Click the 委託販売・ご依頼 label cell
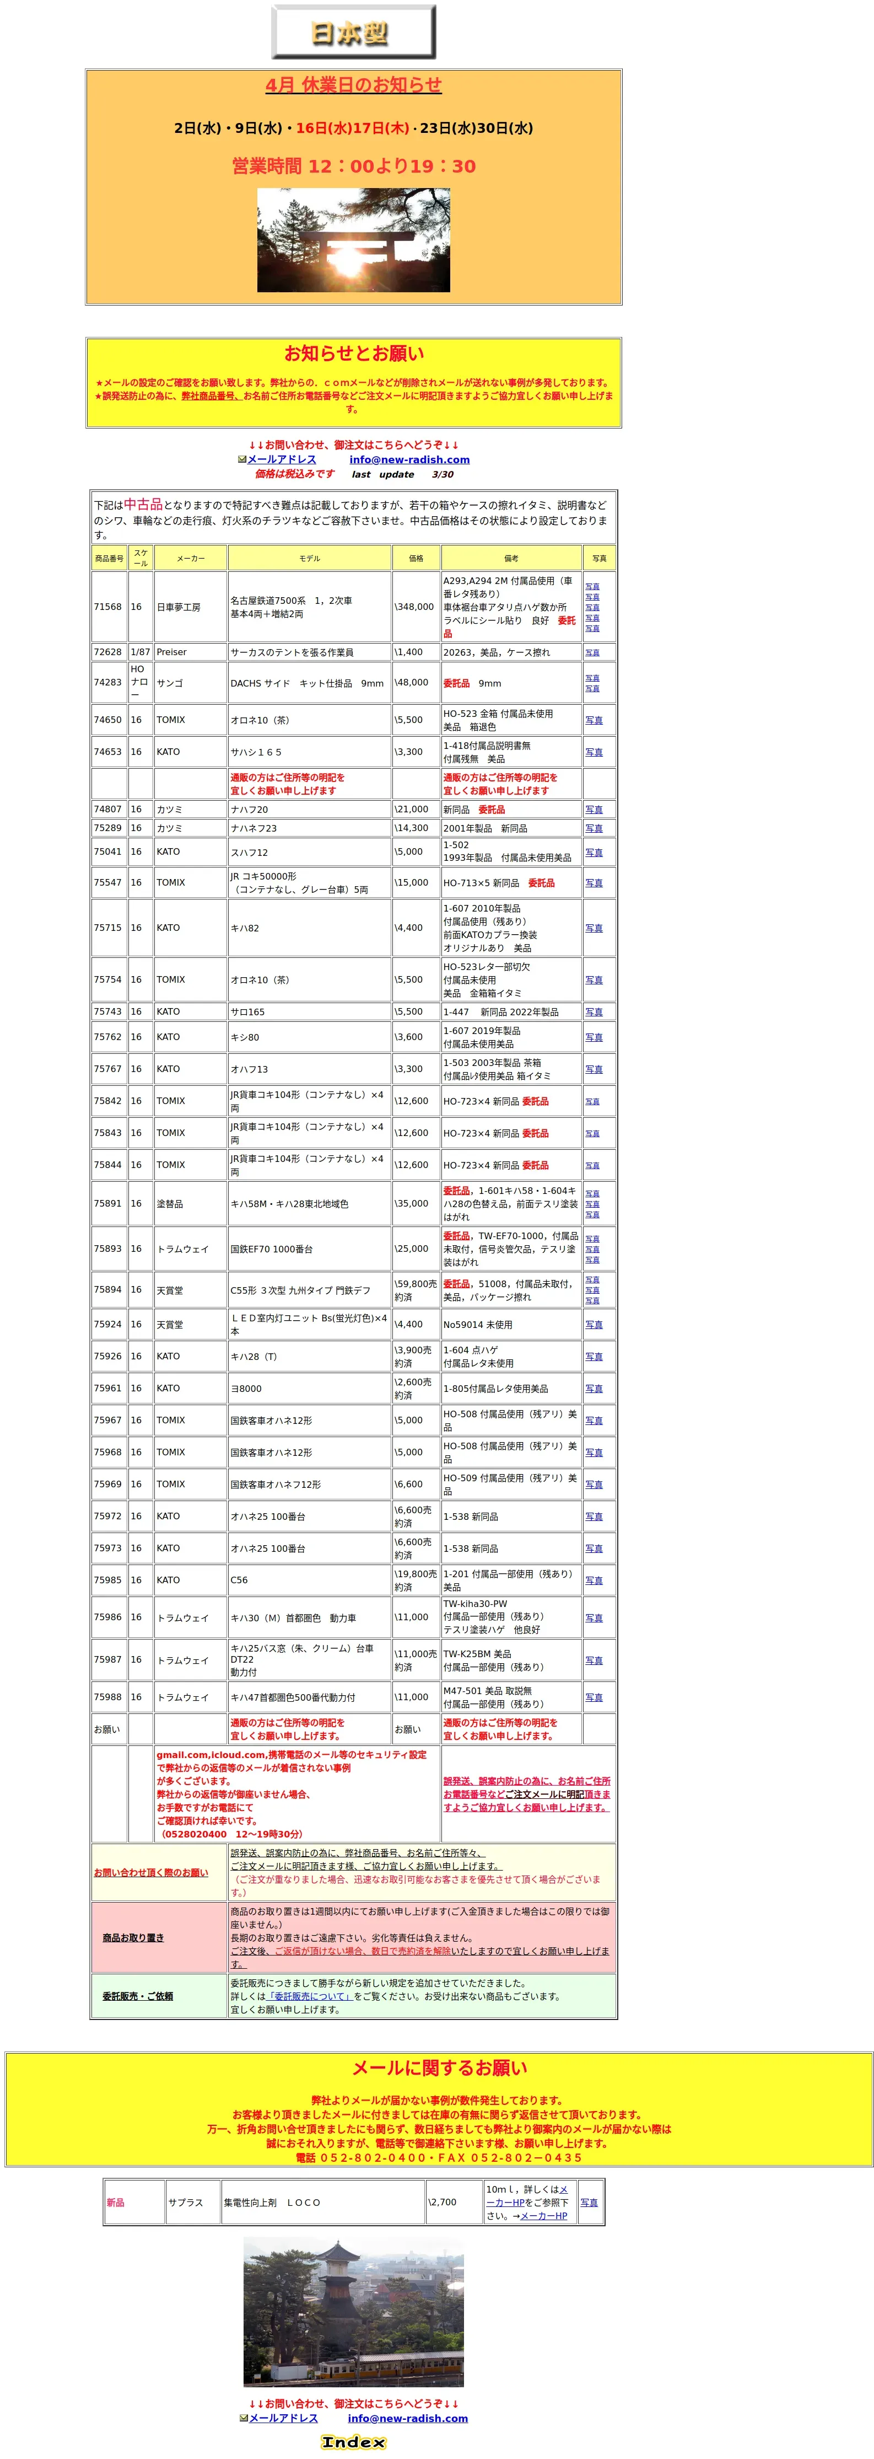The image size is (874, 2459). (x=158, y=1996)
